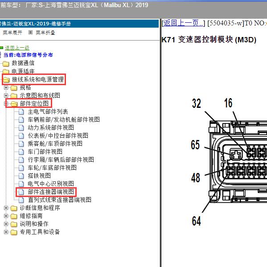Open 说明和操作 tree item
This screenshot has width=267, height=267.
34,224
